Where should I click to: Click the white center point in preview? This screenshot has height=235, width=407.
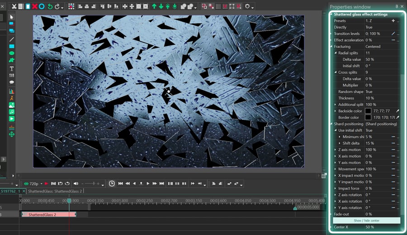pos(169,91)
